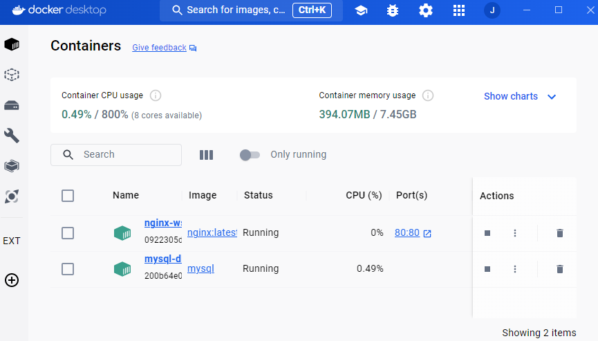Open the extensions grid icon in header

pos(459,10)
